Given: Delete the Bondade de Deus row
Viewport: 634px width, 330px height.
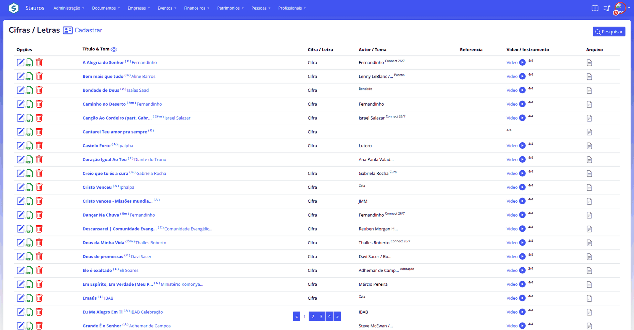Looking at the screenshot, I should [39, 90].
